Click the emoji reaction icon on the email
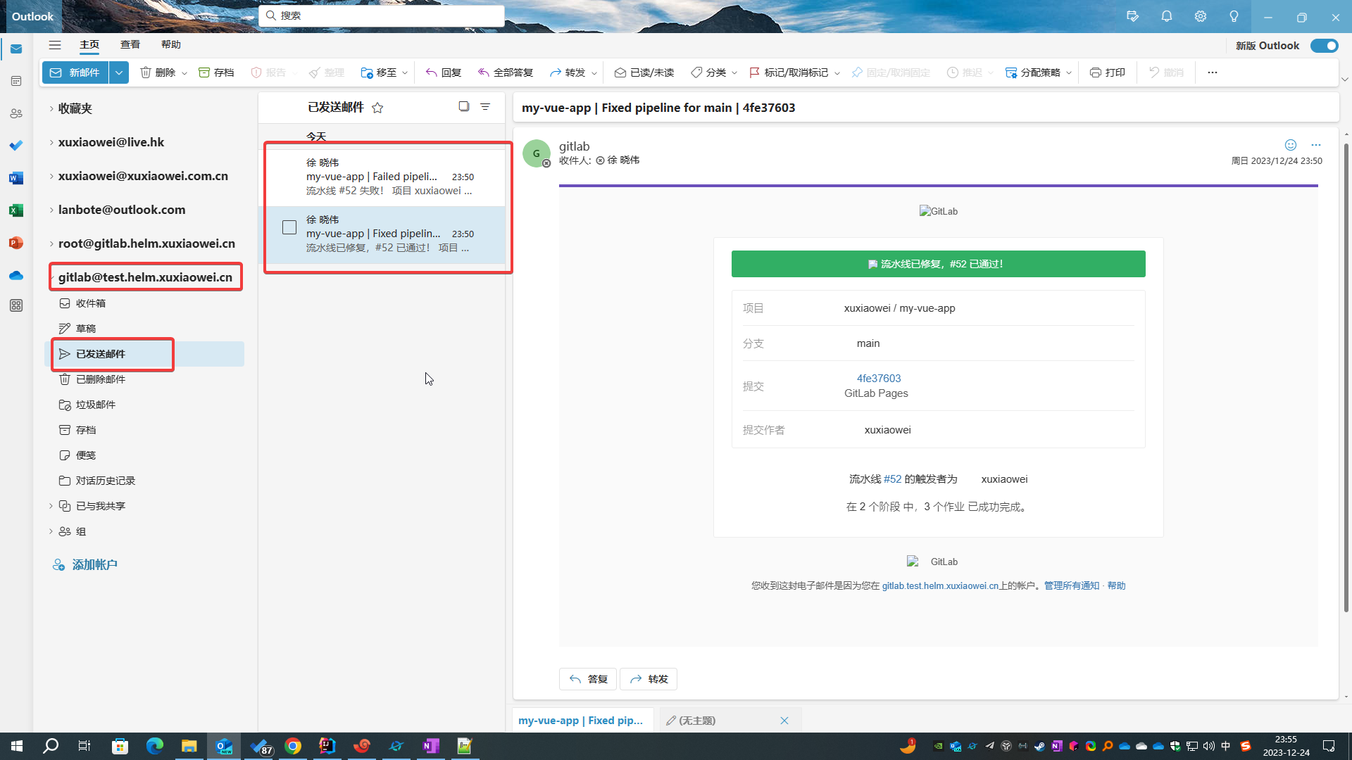 click(1290, 145)
